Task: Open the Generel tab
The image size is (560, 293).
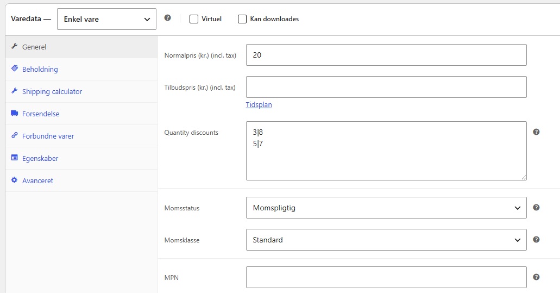Action: tap(81, 47)
